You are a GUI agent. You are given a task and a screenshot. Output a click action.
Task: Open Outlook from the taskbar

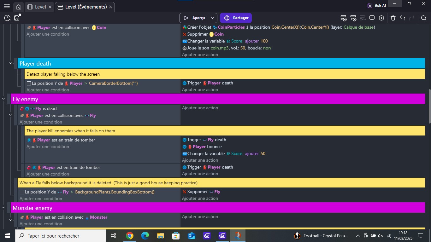[191, 236]
